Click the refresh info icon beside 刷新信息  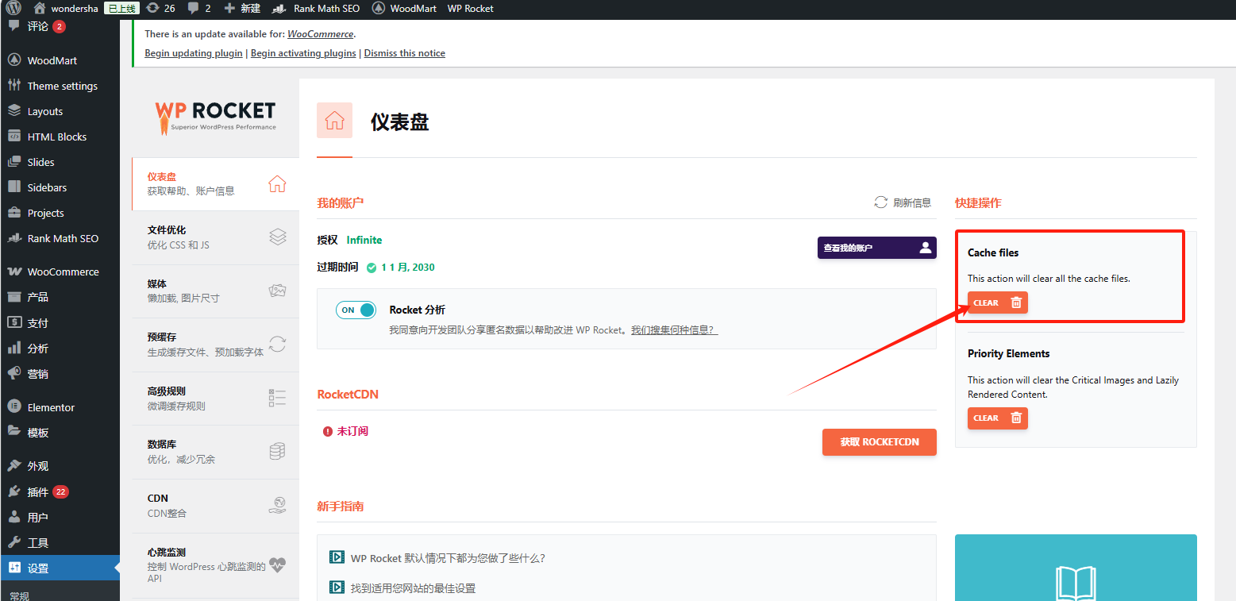point(880,202)
